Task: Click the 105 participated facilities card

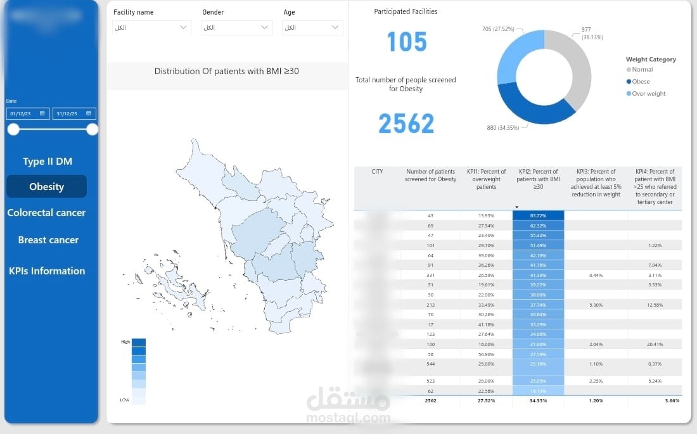Action: coord(407,42)
